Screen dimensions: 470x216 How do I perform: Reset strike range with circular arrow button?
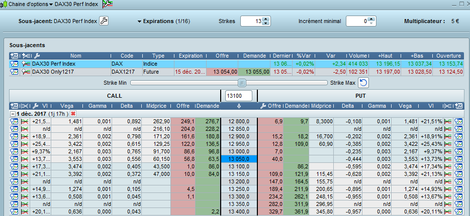363,83
